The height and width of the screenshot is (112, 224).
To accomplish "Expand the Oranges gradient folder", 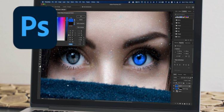I will 175,34.
